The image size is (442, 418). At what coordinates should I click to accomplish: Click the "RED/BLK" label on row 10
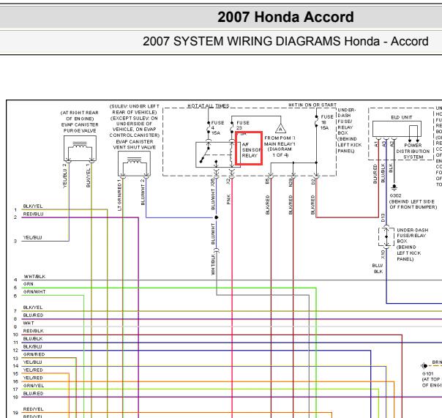pyautogui.click(x=33, y=331)
